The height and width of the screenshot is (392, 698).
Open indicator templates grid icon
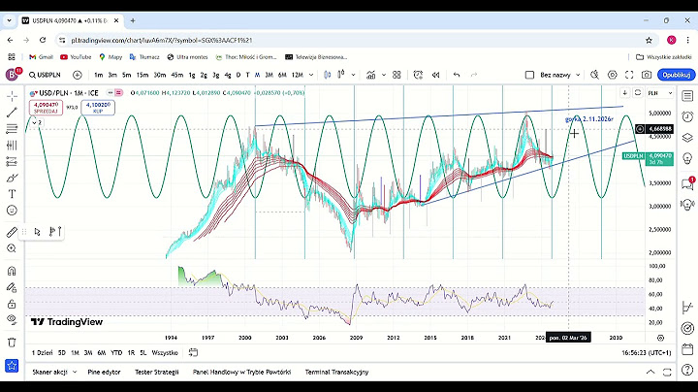tap(397, 75)
